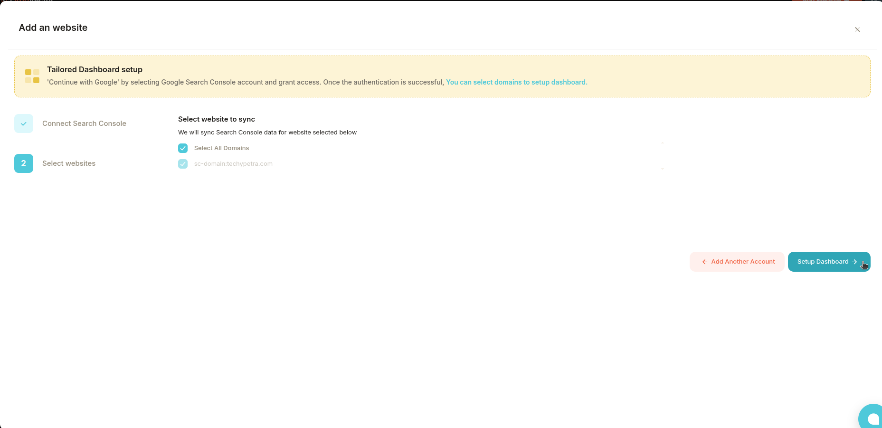Click the checkmark icon beside Connect Search Console
882x428 pixels.
23,123
